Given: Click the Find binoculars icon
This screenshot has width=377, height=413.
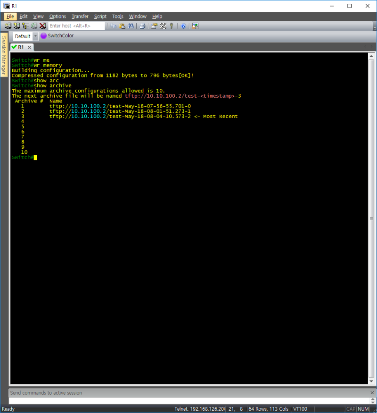Looking at the screenshot, I should [130, 26].
